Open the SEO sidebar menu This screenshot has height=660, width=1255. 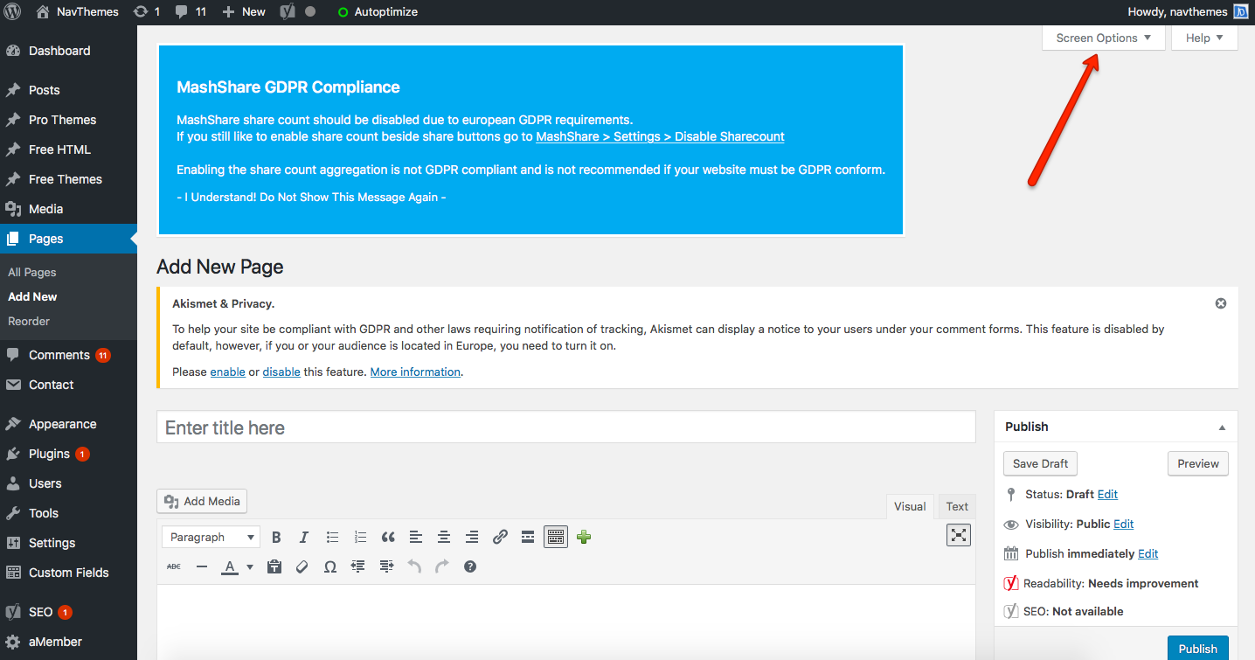[x=68, y=612]
